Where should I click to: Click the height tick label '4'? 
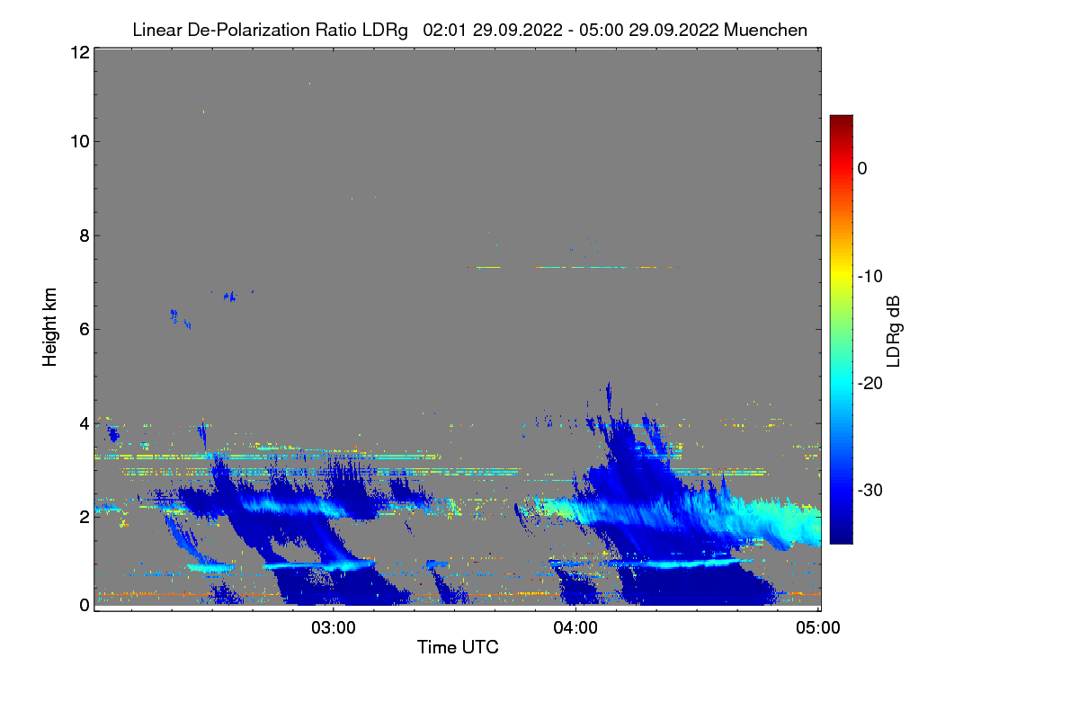[x=83, y=422]
